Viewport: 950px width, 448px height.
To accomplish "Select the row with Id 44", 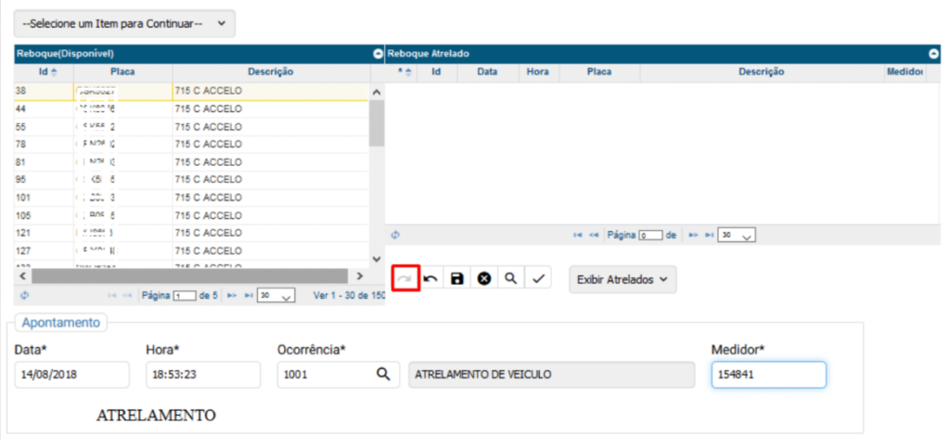I will [93, 109].
